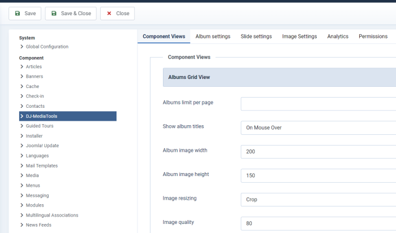Open Joomla! Update settings
This screenshot has height=233, width=396.
pos(42,146)
